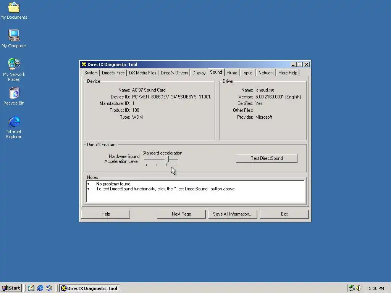Viewport: 391px width, 293px height.
Task: Launch Internet Explorer from desktop
Action: click(x=14, y=127)
